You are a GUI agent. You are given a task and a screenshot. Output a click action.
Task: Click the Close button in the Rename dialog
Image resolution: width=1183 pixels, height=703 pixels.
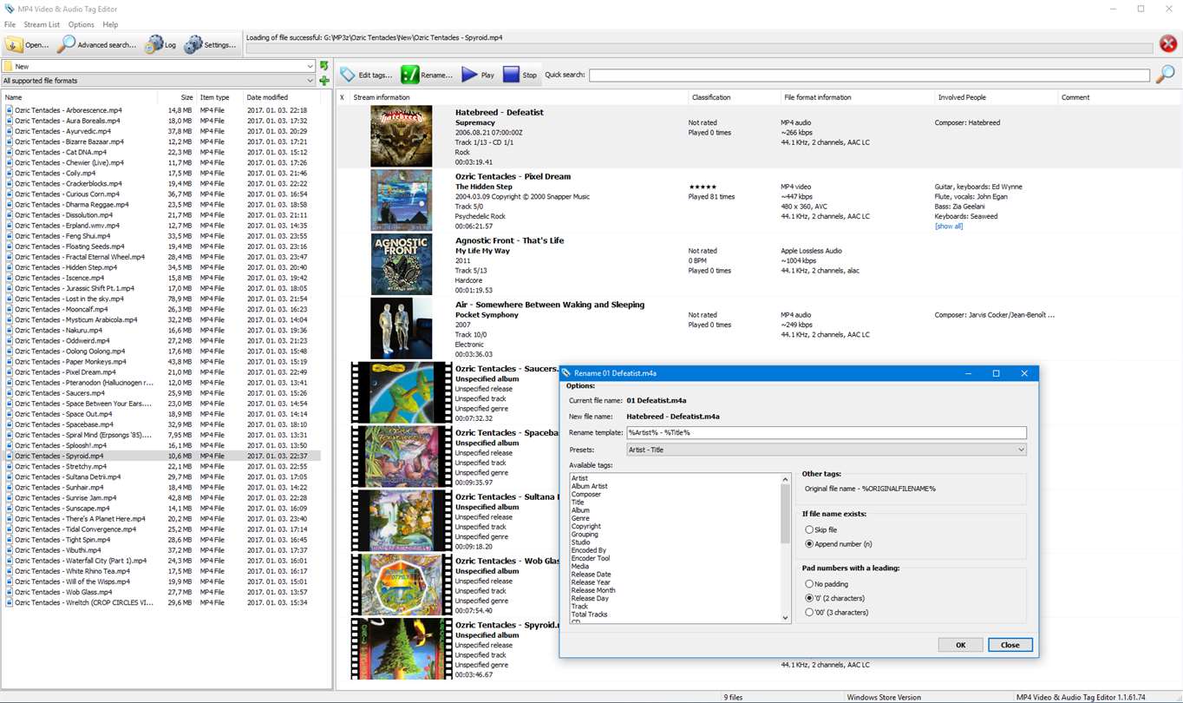coord(1010,645)
